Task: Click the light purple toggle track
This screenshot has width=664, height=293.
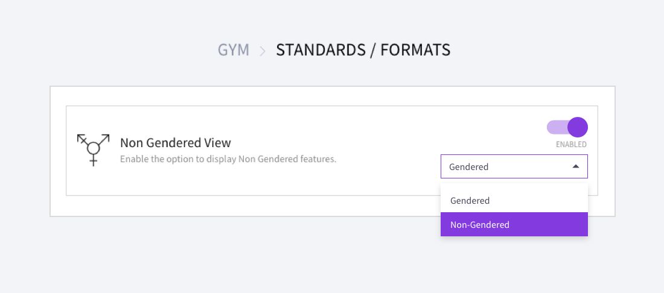Action: pos(556,127)
